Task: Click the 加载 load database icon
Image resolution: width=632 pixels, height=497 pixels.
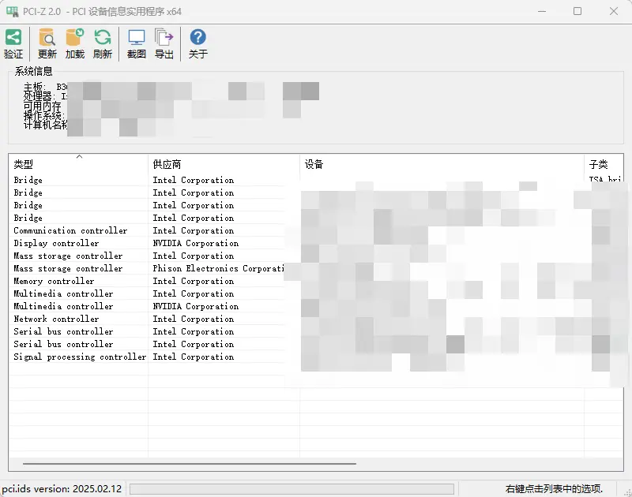Action: tap(74, 37)
